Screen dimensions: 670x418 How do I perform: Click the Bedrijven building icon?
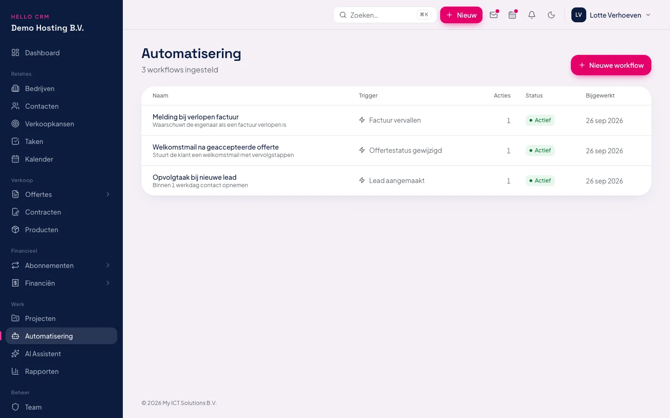[15, 88]
